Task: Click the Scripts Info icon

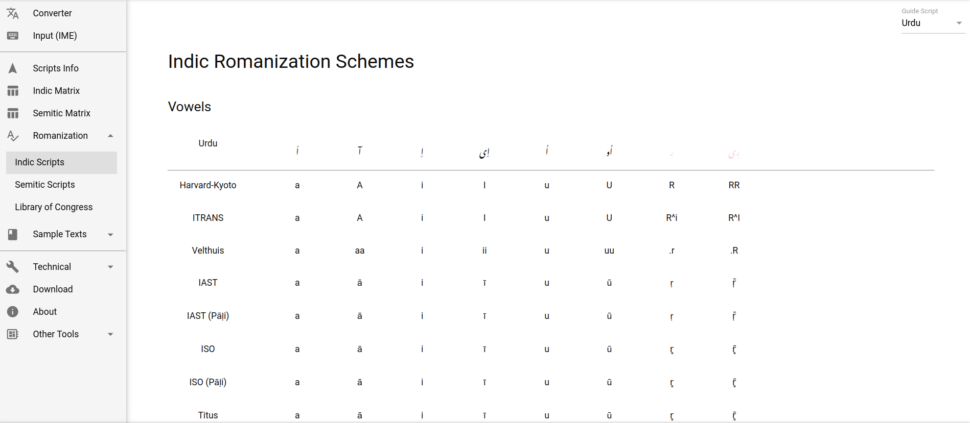Action: click(13, 68)
